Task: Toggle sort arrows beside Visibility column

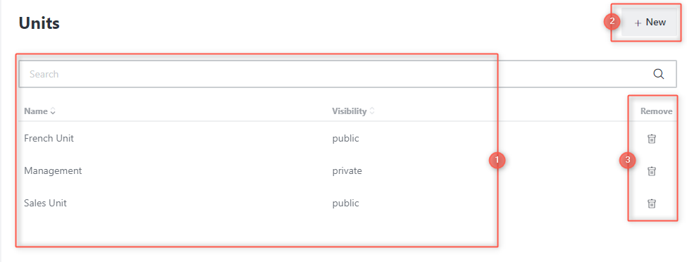Action: 372,111
